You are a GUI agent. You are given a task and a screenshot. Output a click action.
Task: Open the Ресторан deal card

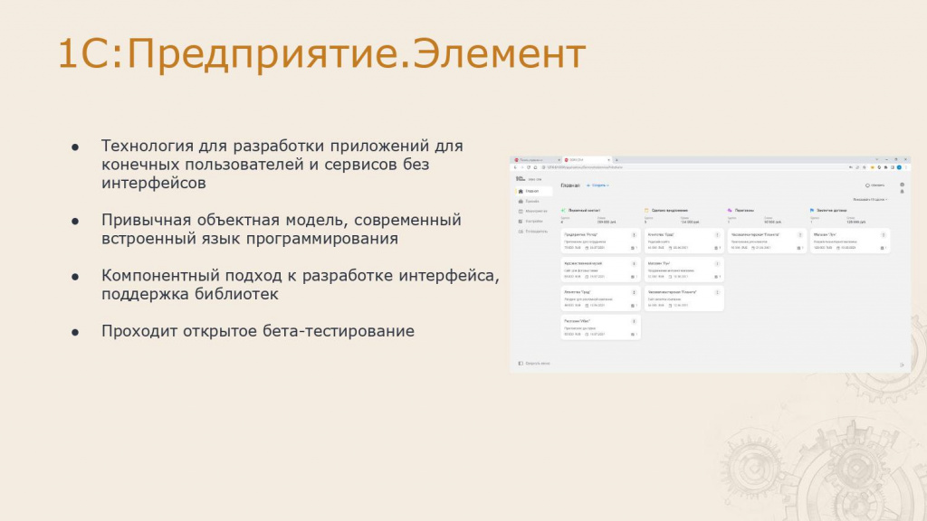600,327
